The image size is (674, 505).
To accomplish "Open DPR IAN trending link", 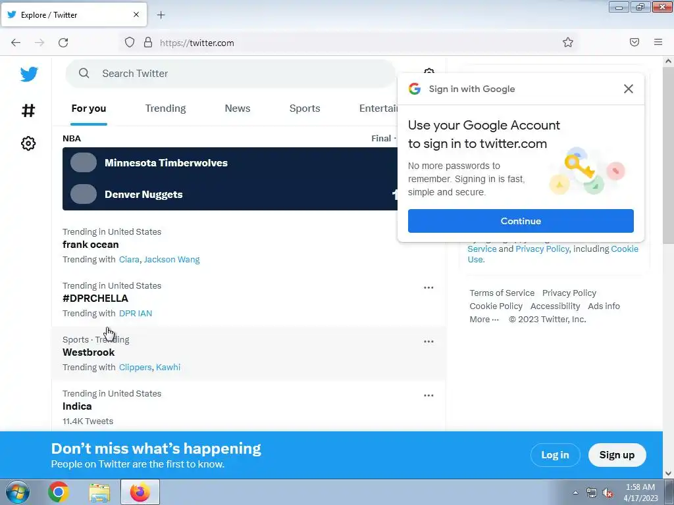I will click(136, 314).
